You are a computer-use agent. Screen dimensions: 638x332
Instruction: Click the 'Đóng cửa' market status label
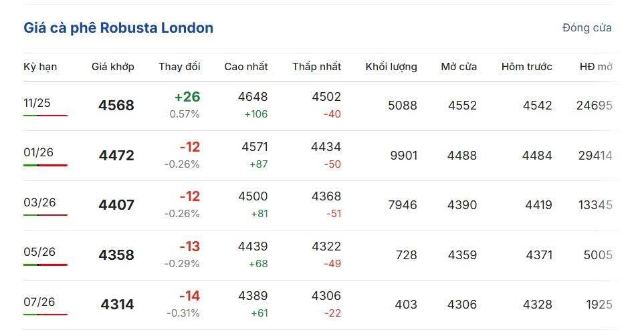click(x=587, y=28)
